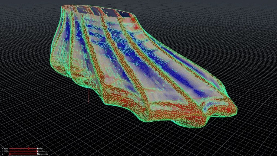Screen dimensions: 277x156
Task: Click the Inset parameter label
Action: click(x=41, y=148)
